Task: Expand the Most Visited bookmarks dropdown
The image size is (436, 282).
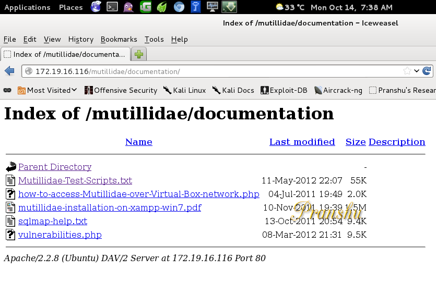Action: click(48, 90)
